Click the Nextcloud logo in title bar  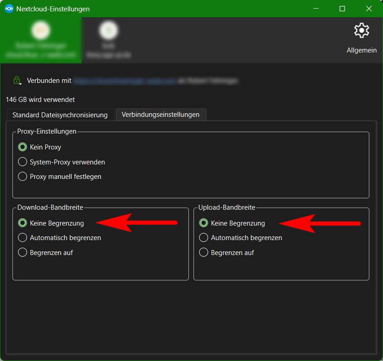pos(9,9)
